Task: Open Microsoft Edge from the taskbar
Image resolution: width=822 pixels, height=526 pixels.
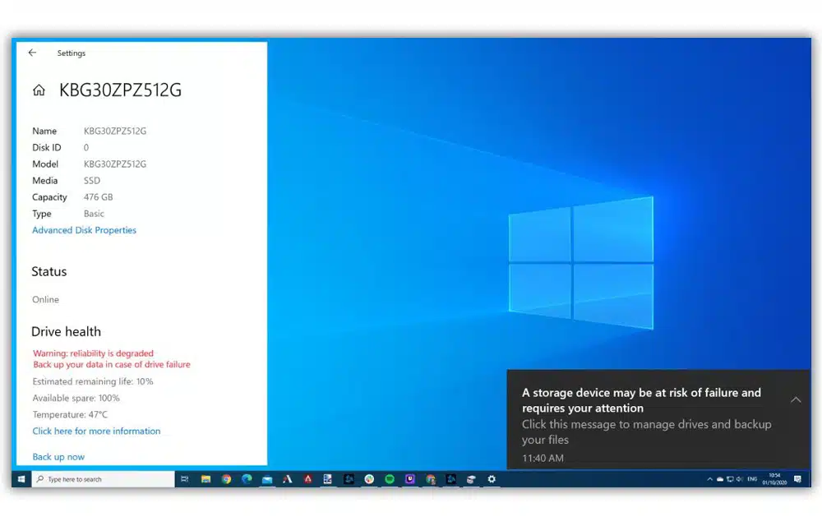Action: (x=247, y=479)
